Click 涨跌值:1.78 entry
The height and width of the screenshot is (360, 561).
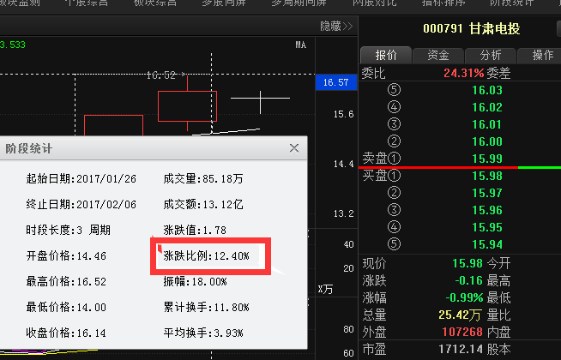click(x=195, y=231)
